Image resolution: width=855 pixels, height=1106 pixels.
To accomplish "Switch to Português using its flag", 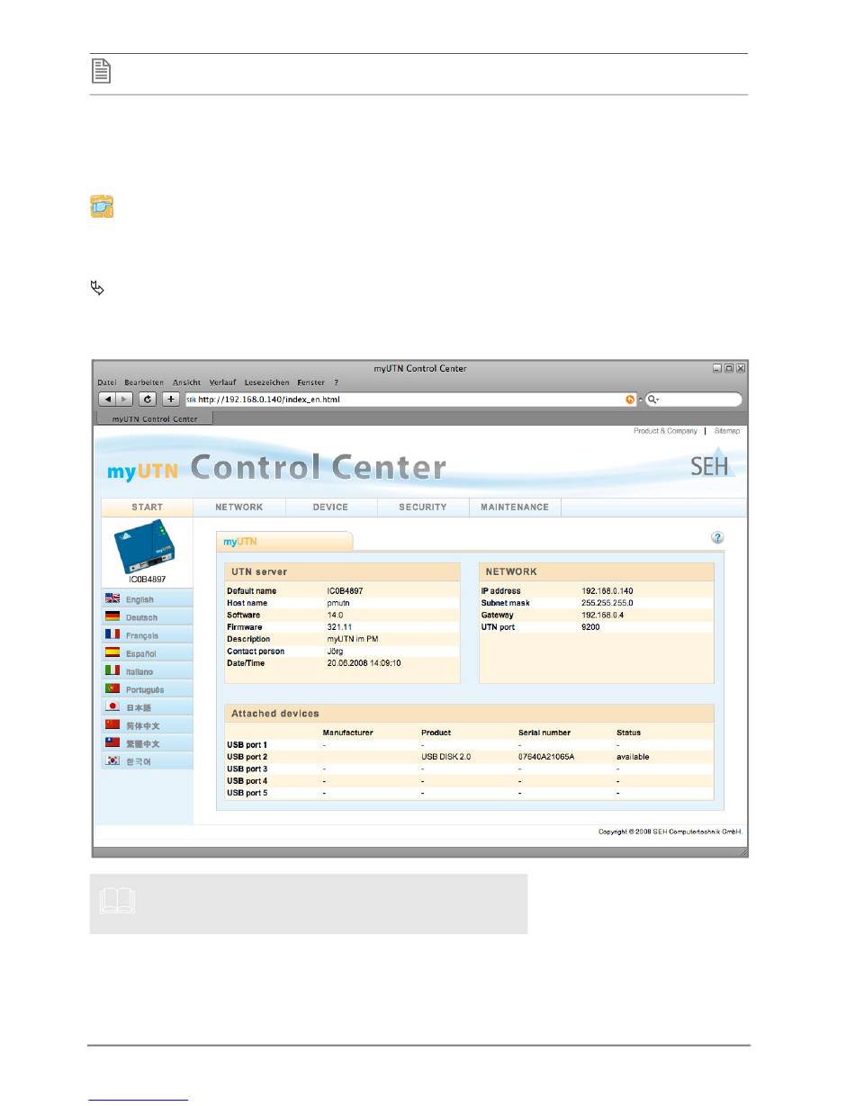I will pyautogui.click(x=112, y=689).
